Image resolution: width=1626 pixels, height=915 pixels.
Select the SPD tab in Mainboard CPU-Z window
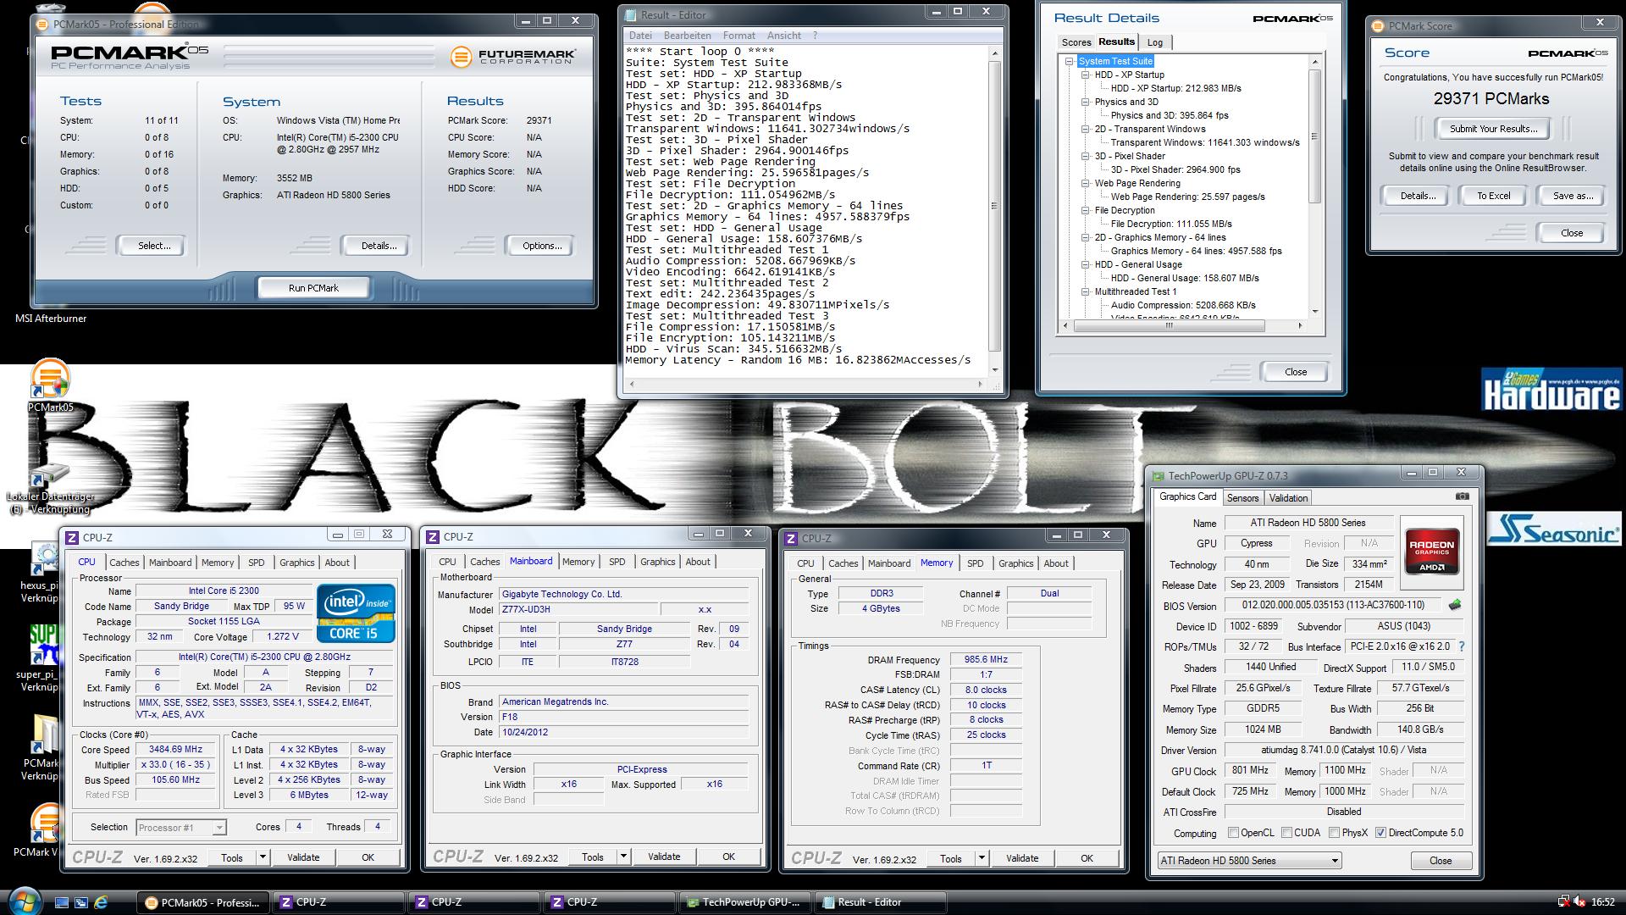coord(617,562)
